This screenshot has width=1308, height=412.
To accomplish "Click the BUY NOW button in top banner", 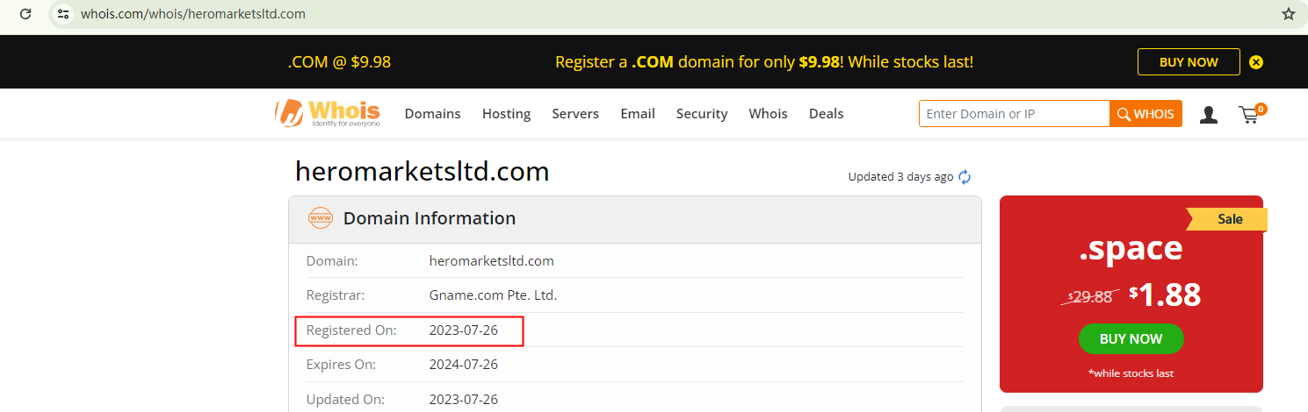I will [1189, 62].
